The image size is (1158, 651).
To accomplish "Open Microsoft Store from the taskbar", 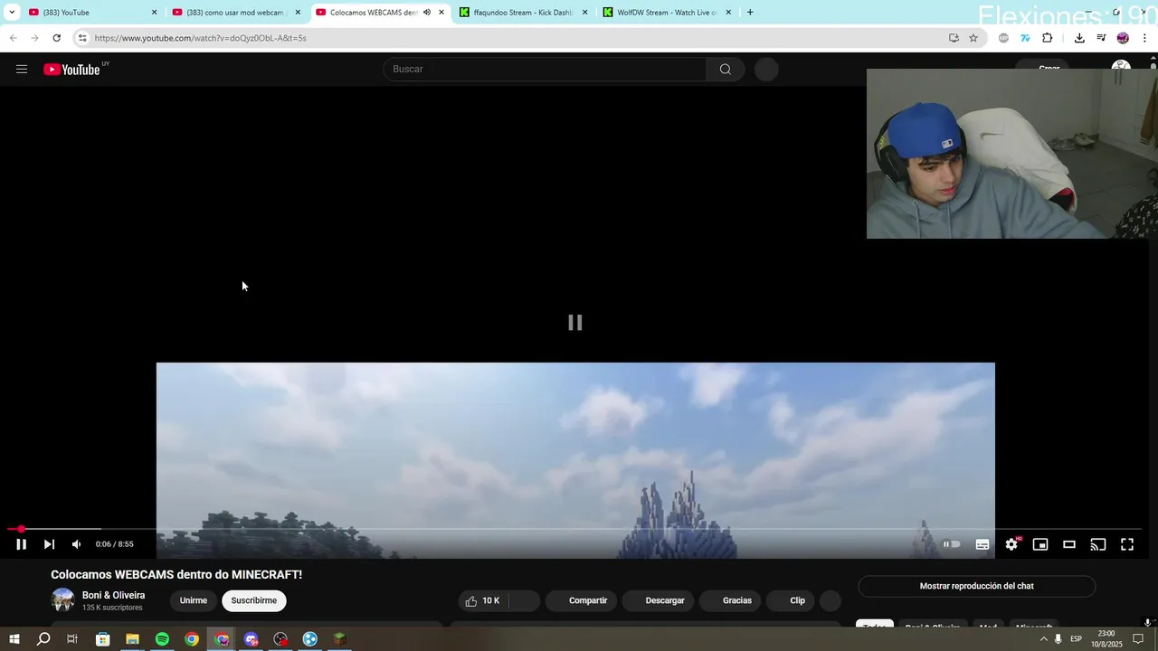I will 102,639.
